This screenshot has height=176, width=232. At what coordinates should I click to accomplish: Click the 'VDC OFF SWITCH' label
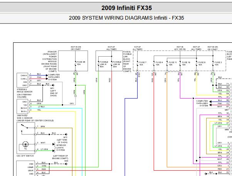[25, 156]
